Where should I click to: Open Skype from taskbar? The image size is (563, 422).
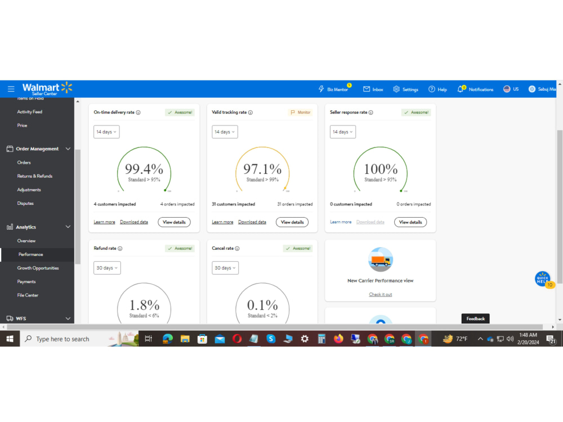[x=271, y=339]
